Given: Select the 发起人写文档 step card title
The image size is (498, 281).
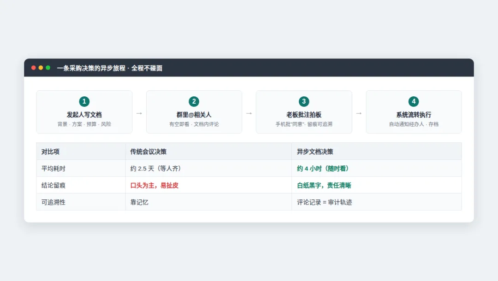Looking at the screenshot, I should [x=84, y=115].
